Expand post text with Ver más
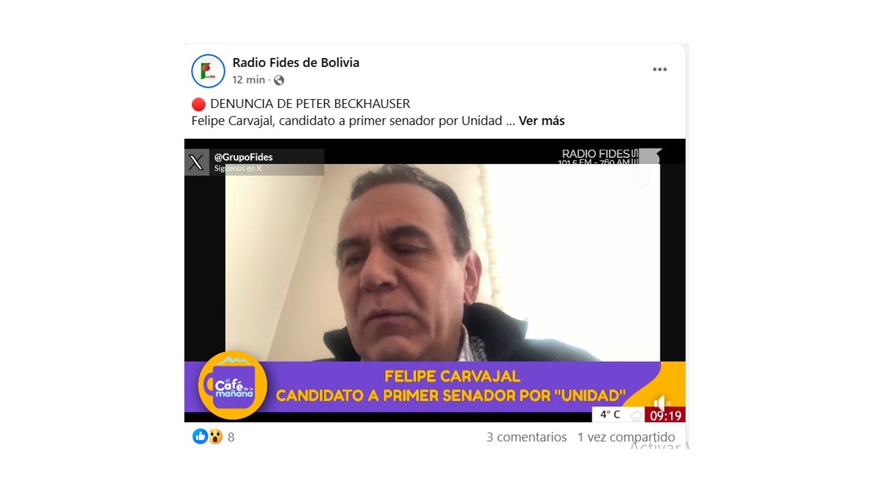The height and width of the screenshot is (492, 874). click(x=541, y=121)
